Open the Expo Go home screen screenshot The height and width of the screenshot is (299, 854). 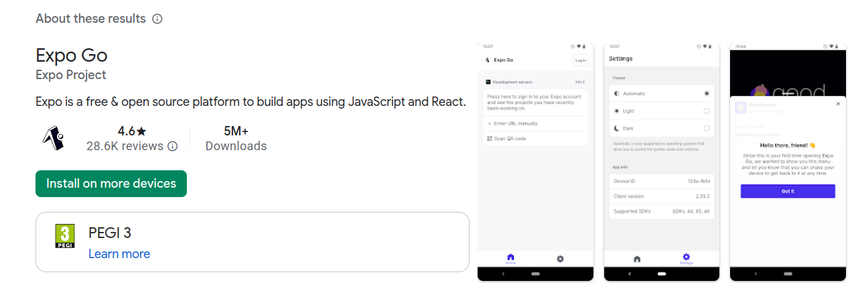tap(535, 162)
